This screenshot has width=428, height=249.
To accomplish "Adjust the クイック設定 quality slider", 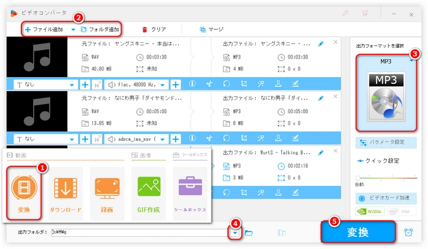I will coord(386,179).
